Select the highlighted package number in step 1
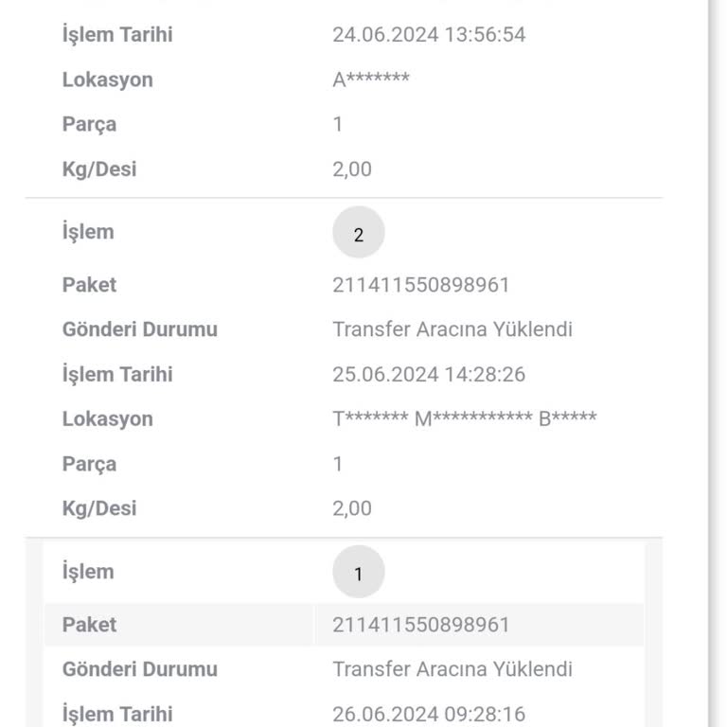 click(x=421, y=625)
